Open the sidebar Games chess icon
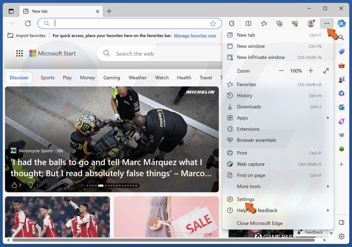 coord(341,80)
